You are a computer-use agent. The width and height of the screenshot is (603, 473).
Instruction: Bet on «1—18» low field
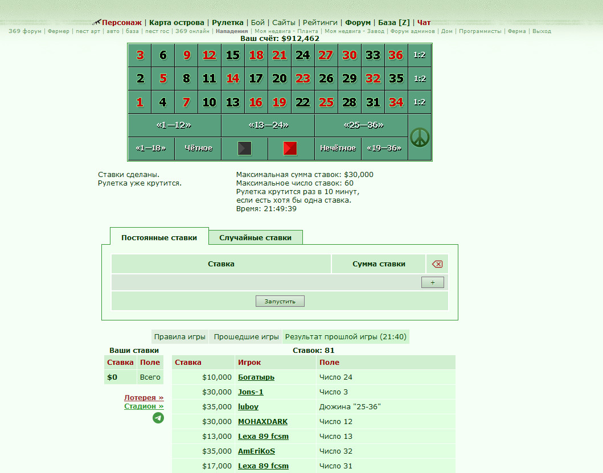151,149
